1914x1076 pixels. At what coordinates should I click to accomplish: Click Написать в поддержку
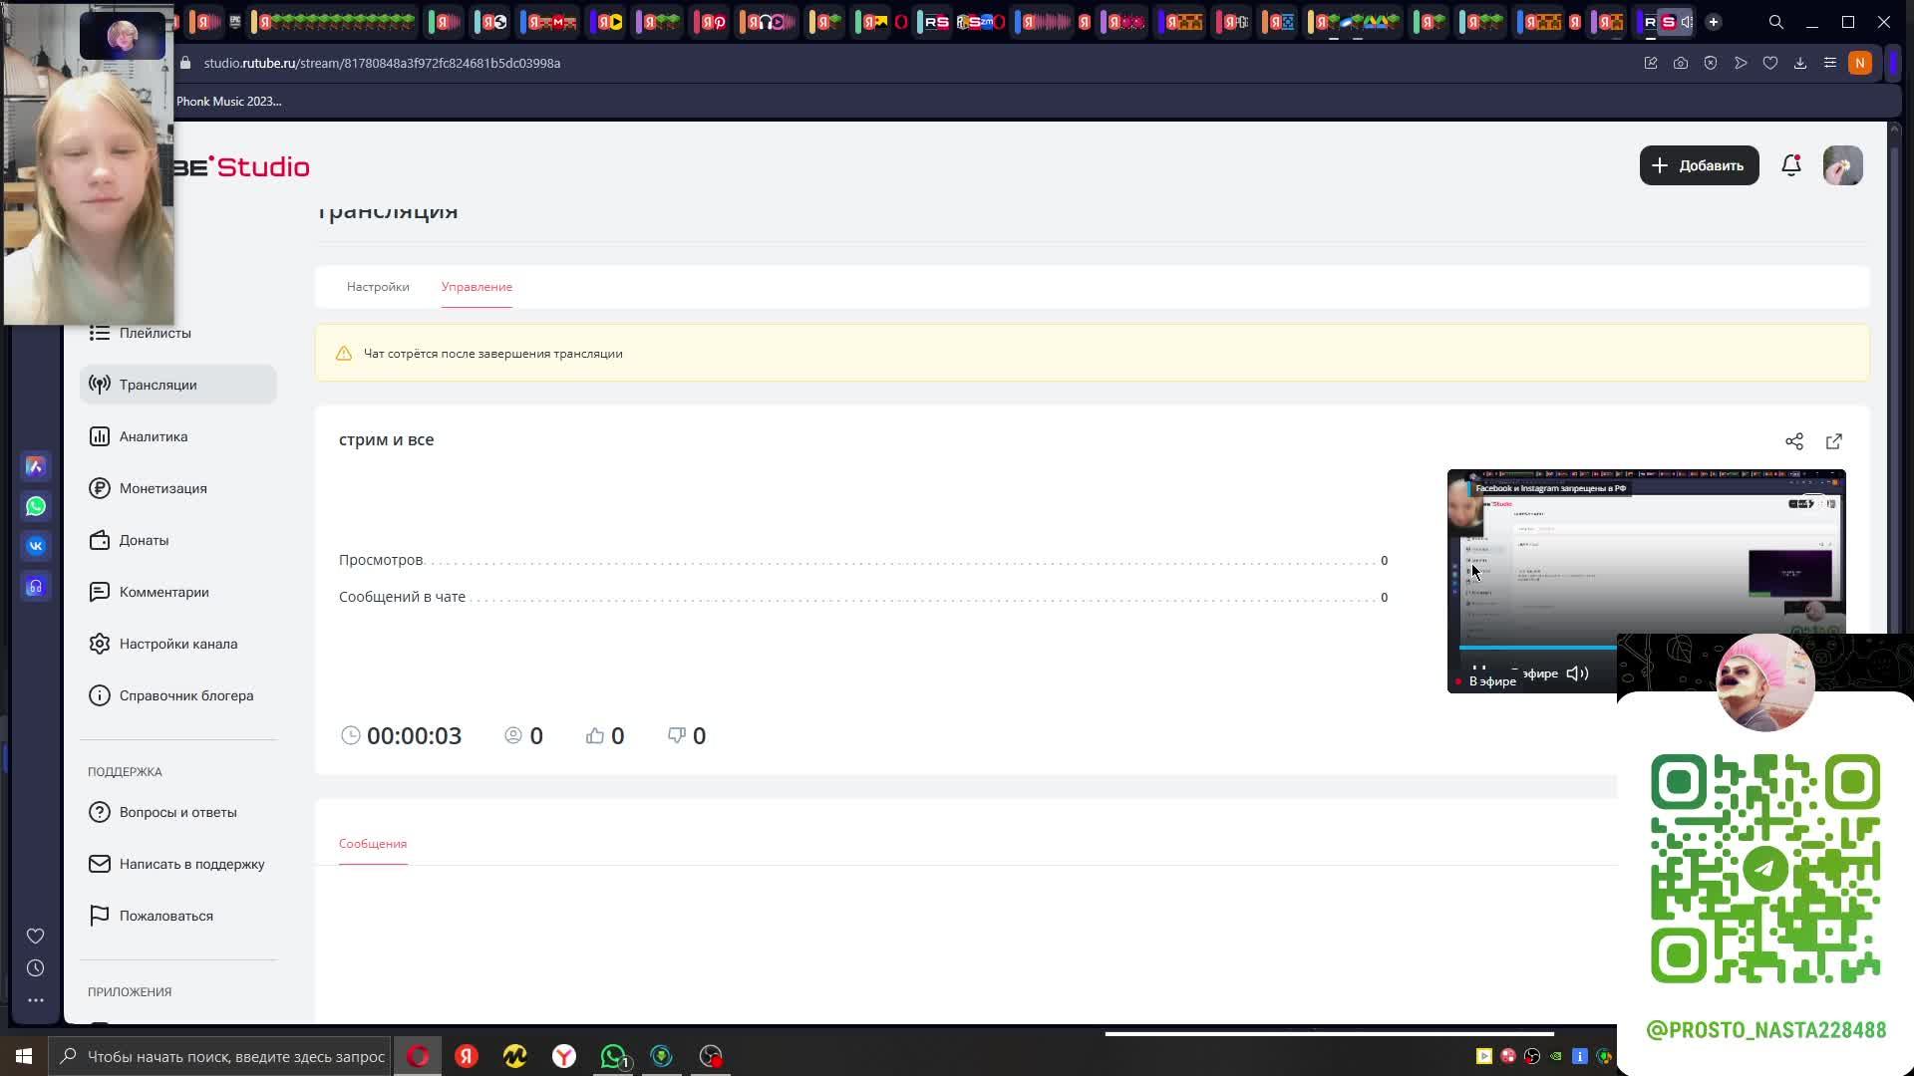(177, 864)
